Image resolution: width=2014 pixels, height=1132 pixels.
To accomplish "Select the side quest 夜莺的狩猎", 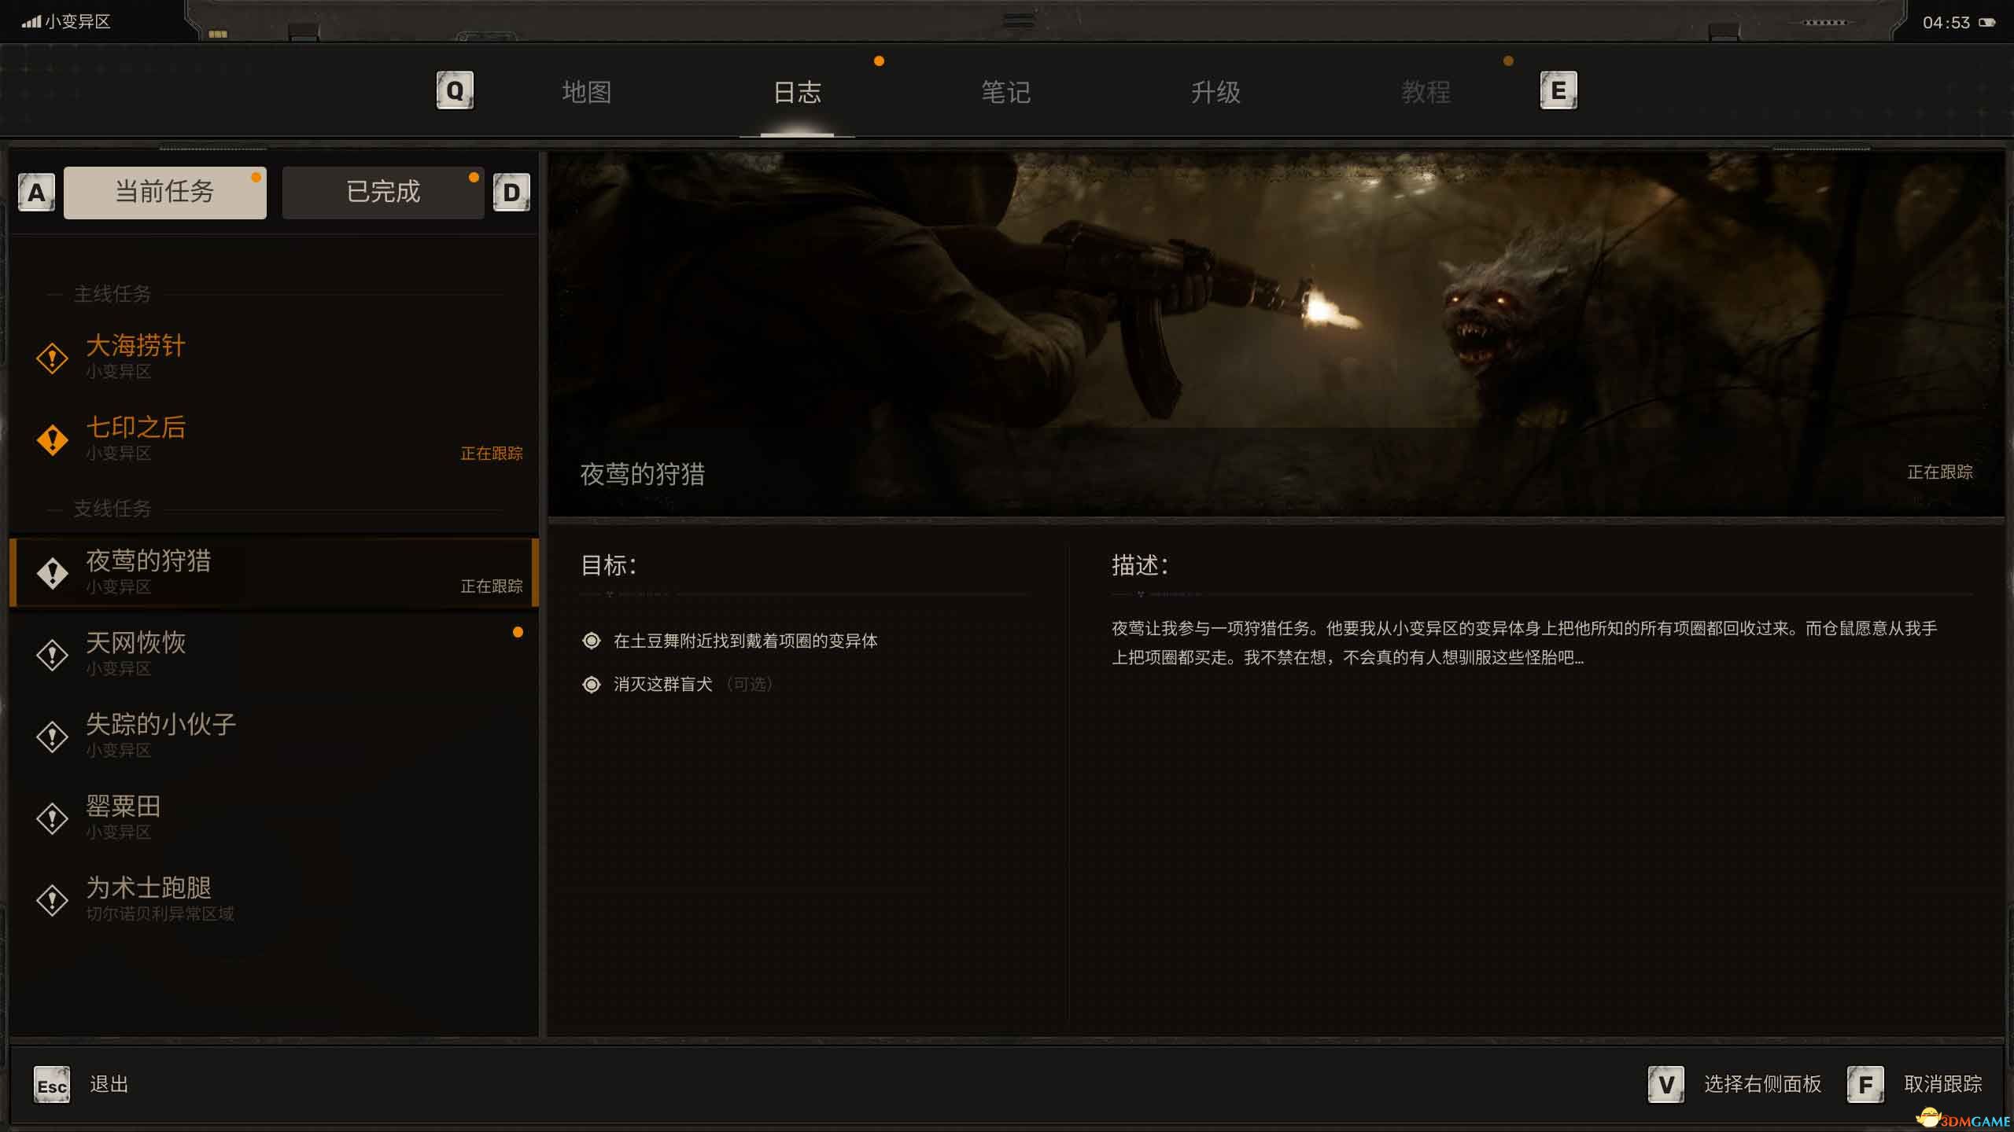I will [x=274, y=573].
